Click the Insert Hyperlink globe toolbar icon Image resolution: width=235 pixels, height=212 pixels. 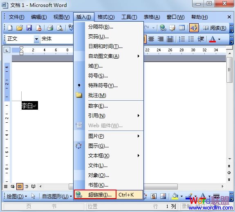163,28
